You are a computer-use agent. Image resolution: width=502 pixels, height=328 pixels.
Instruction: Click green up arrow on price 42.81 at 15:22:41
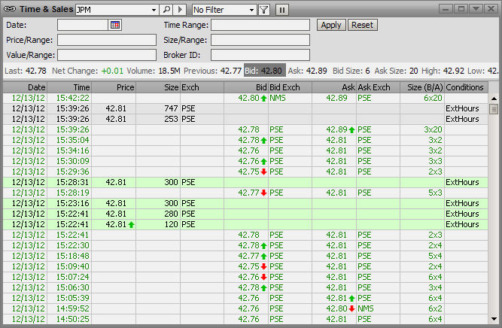click(131, 225)
